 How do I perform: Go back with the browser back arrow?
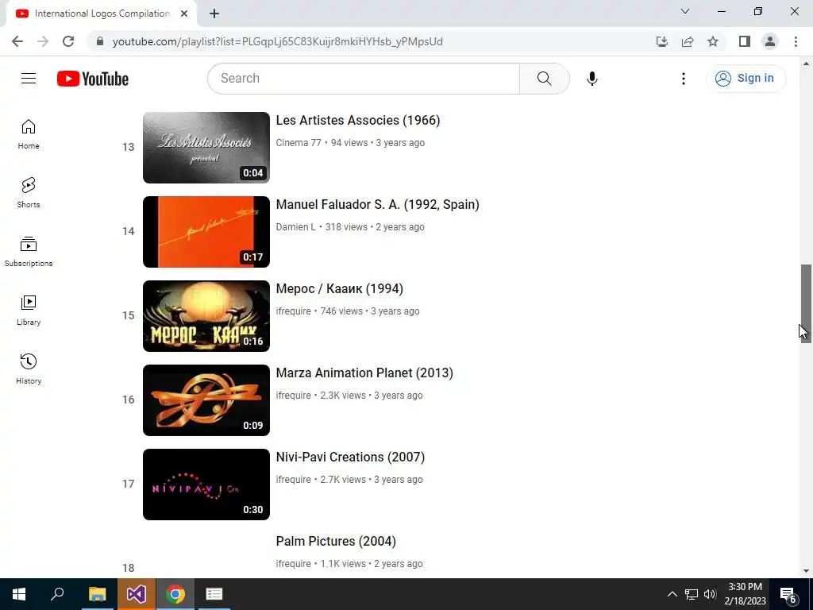pos(17,41)
